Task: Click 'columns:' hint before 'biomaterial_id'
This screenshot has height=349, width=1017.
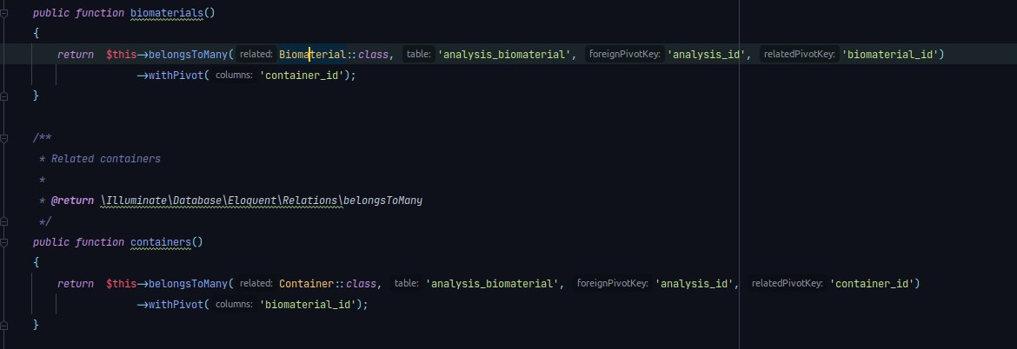Action: pos(234,305)
